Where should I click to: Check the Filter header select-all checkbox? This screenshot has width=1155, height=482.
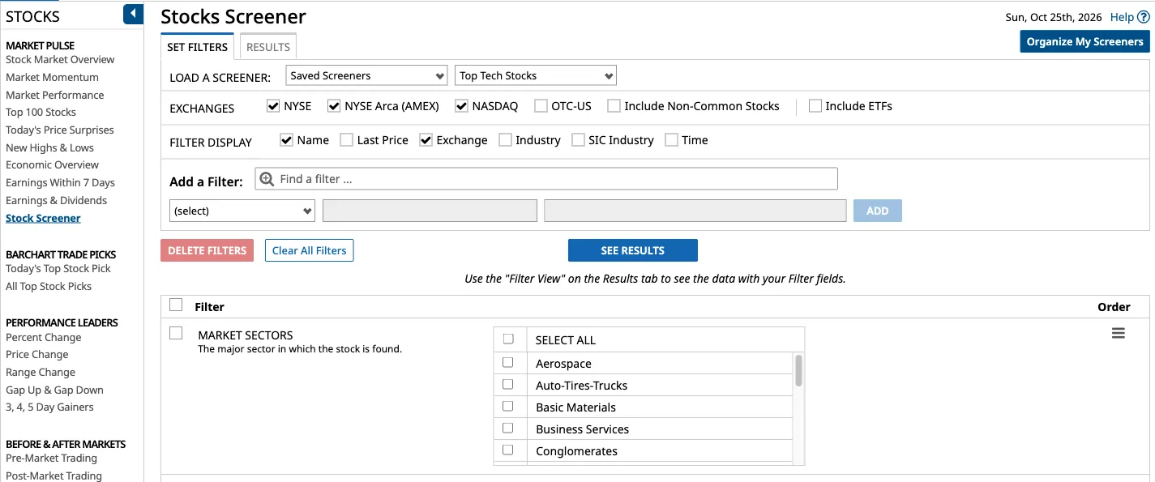pos(176,305)
